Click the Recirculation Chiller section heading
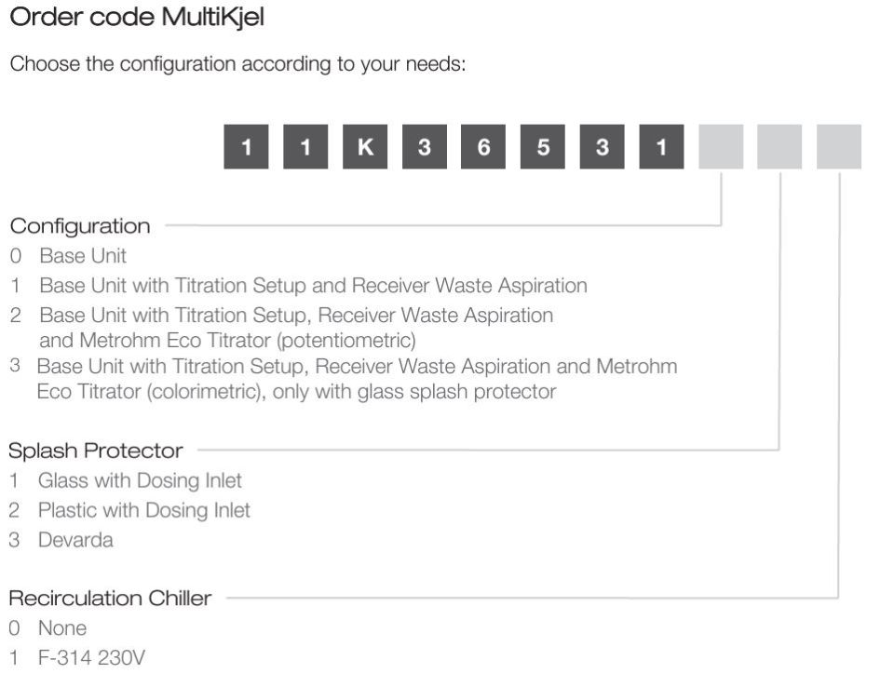894x687 pixels. (x=110, y=598)
